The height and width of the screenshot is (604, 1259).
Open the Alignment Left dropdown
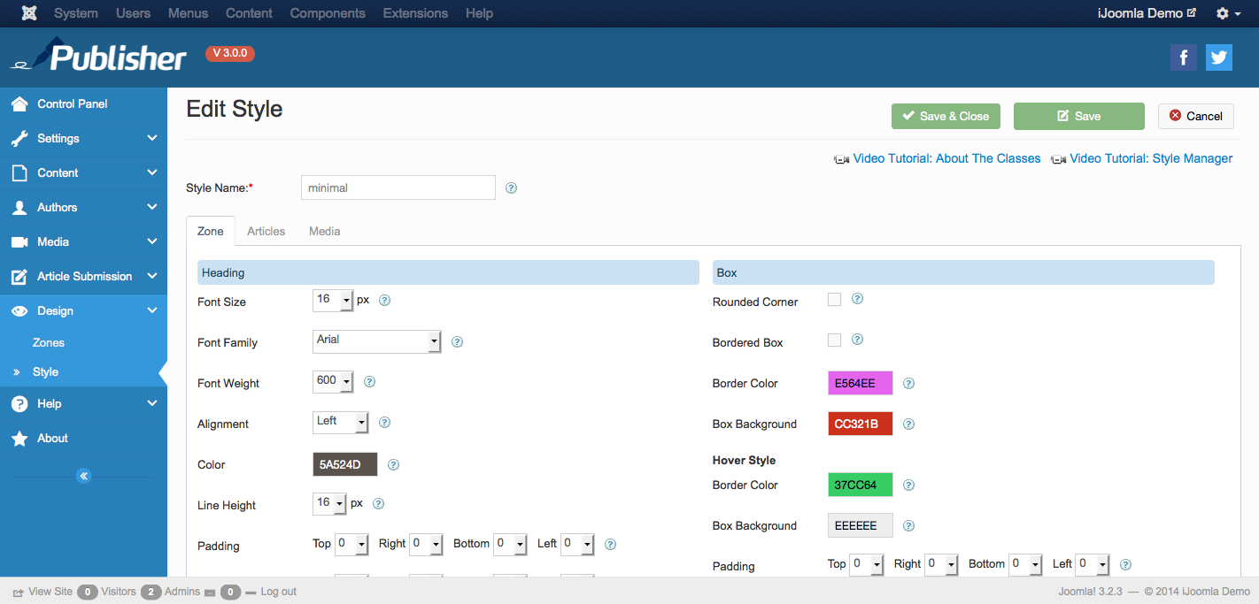pyautogui.click(x=341, y=423)
